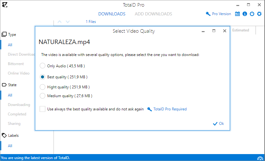Viewport: 265px width, 161px height.
Task: Click the NATURALEZA.mp4 file name
Action: coord(65,42)
